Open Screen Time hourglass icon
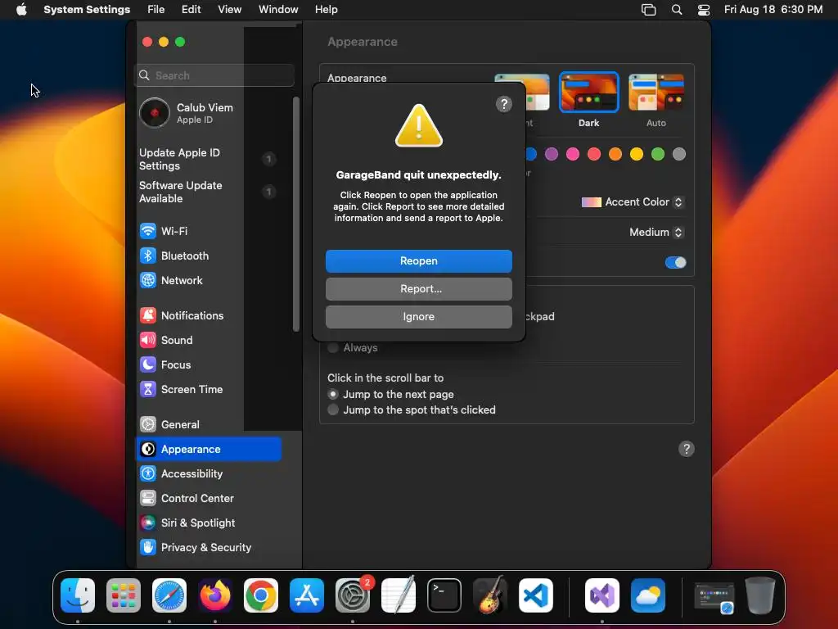The height and width of the screenshot is (629, 838). 148,389
